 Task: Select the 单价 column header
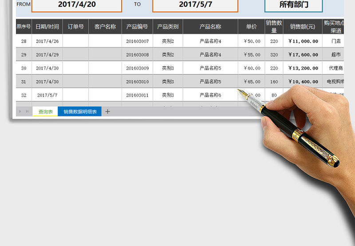[251, 27]
